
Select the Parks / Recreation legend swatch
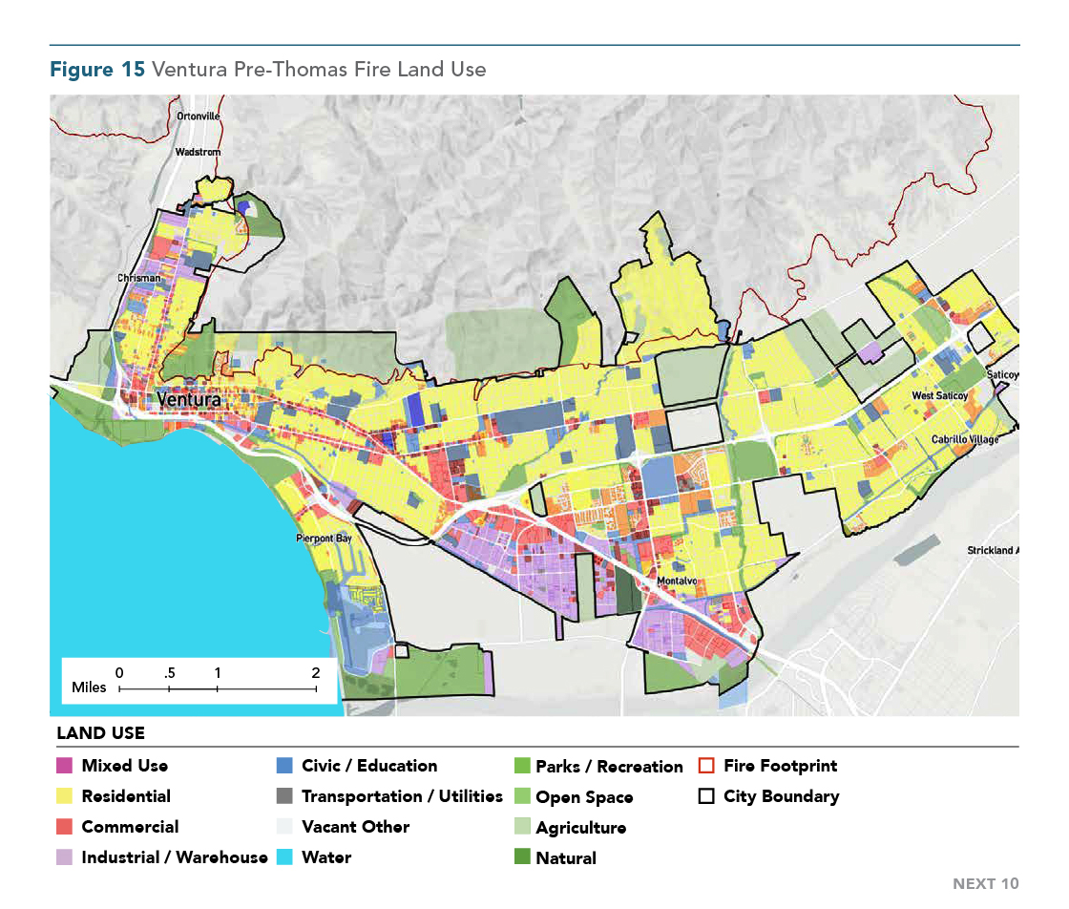(521, 766)
